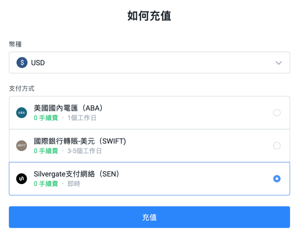Click the teal ABA wire transfer icon
Image resolution: width=298 pixels, height=241 pixels.
[x=22, y=113]
